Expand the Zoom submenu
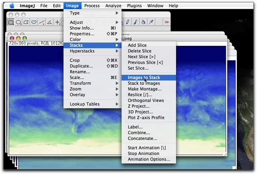Screen dimensions: 257x174 (x=93, y=89)
